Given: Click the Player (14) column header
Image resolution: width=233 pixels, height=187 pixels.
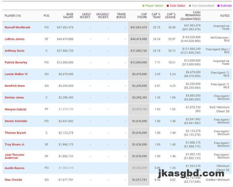Looking at the screenshot, I should [13, 16].
